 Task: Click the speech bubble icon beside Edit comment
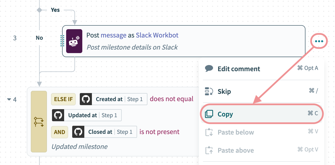pyautogui.click(x=209, y=69)
